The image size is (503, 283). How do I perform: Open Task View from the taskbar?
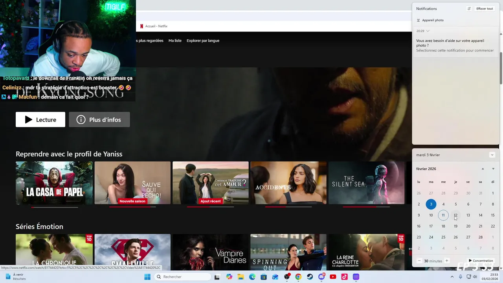(x=217, y=277)
